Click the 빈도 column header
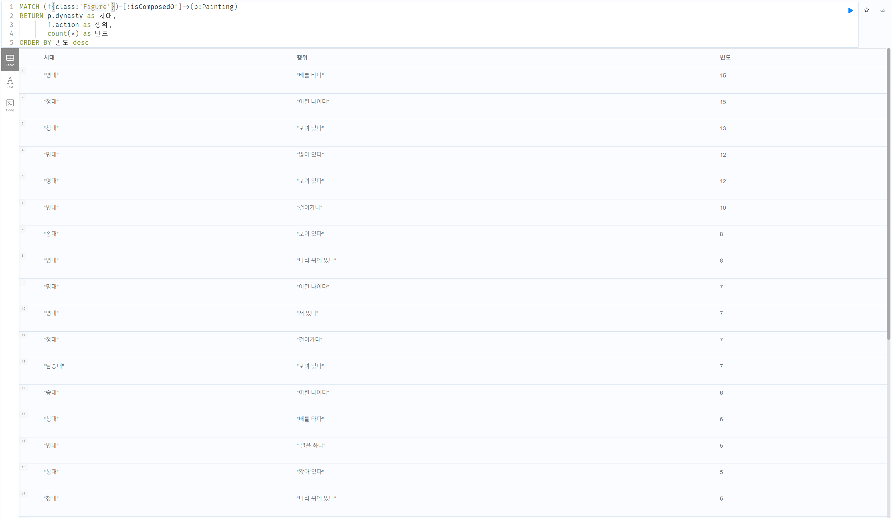This screenshot has height=518, width=892. tap(725, 57)
